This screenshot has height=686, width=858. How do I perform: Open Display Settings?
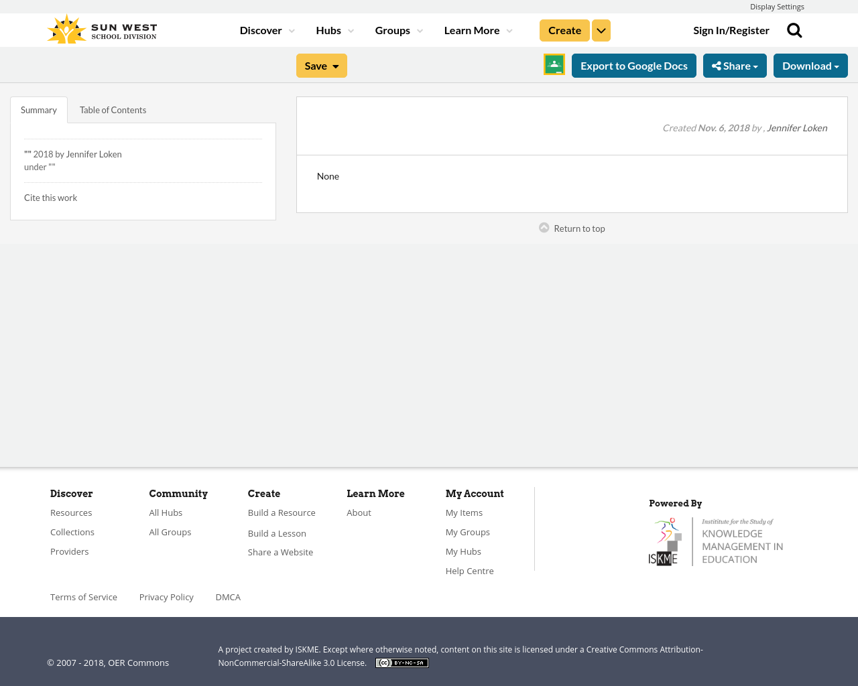point(777,5)
